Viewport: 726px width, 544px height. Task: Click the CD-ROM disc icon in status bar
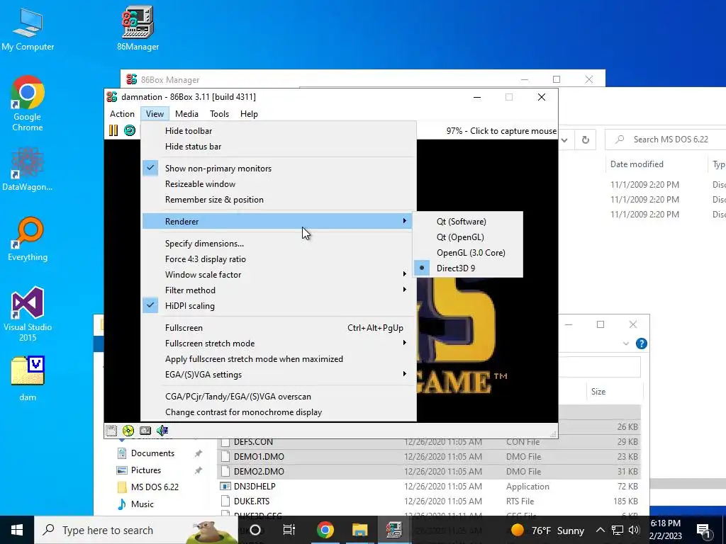pyautogui.click(x=128, y=431)
